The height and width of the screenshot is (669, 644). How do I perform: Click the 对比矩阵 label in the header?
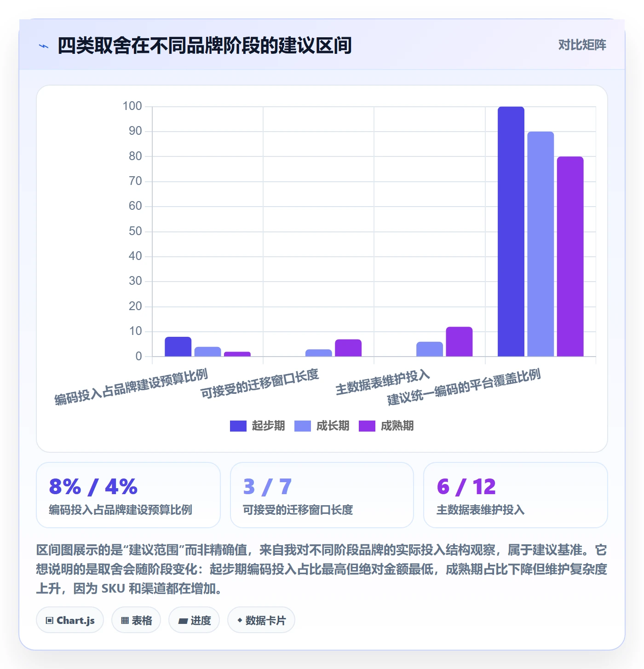(x=582, y=45)
